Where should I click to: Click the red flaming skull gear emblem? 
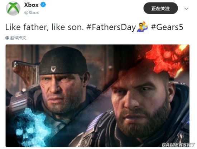click(x=167, y=60)
